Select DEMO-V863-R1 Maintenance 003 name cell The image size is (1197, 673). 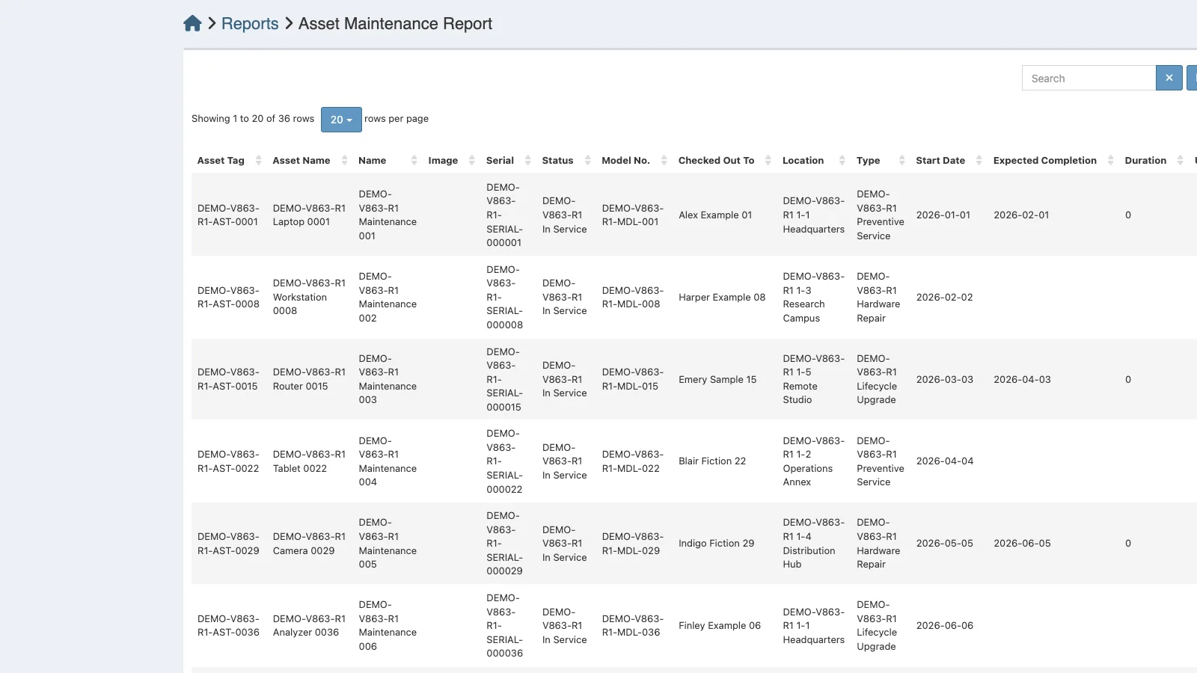click(388, 379)
